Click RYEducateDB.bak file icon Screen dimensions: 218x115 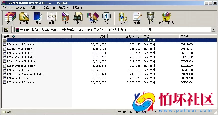[5, 53]
